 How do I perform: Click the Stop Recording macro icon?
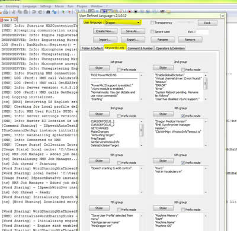[x=136, y=11]
